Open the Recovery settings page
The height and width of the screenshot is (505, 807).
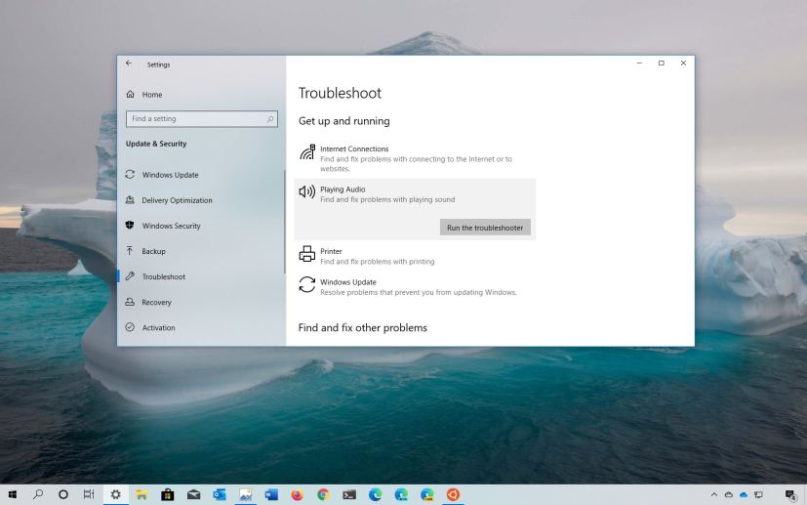(x=156, y=302)
